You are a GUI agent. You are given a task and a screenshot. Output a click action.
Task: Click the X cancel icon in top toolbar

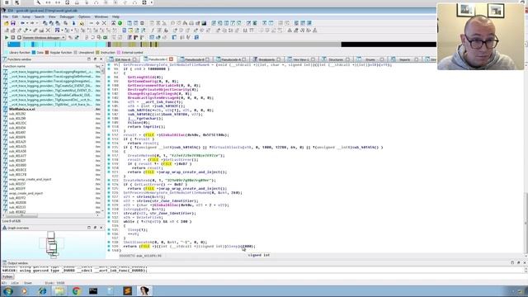pos(104,23)
